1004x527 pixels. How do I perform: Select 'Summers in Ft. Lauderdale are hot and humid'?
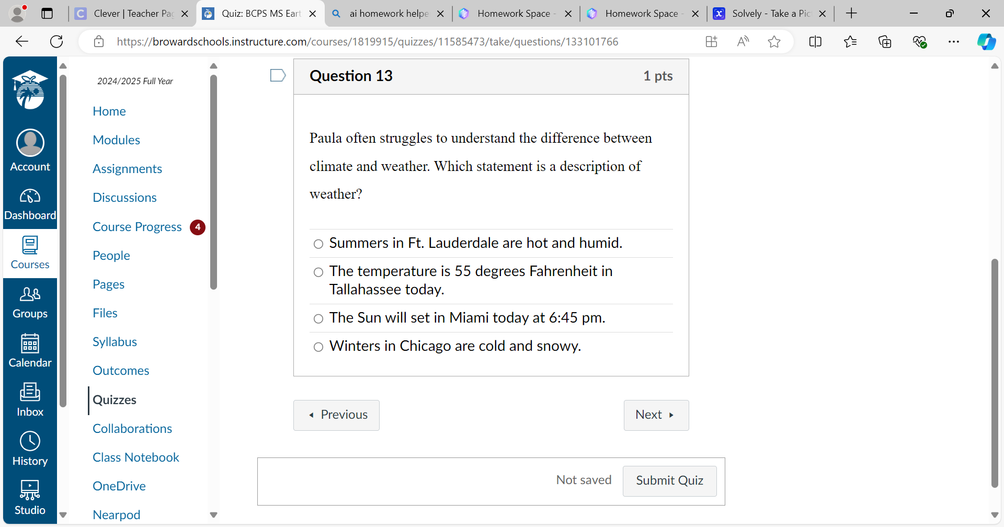click(318, 244)
